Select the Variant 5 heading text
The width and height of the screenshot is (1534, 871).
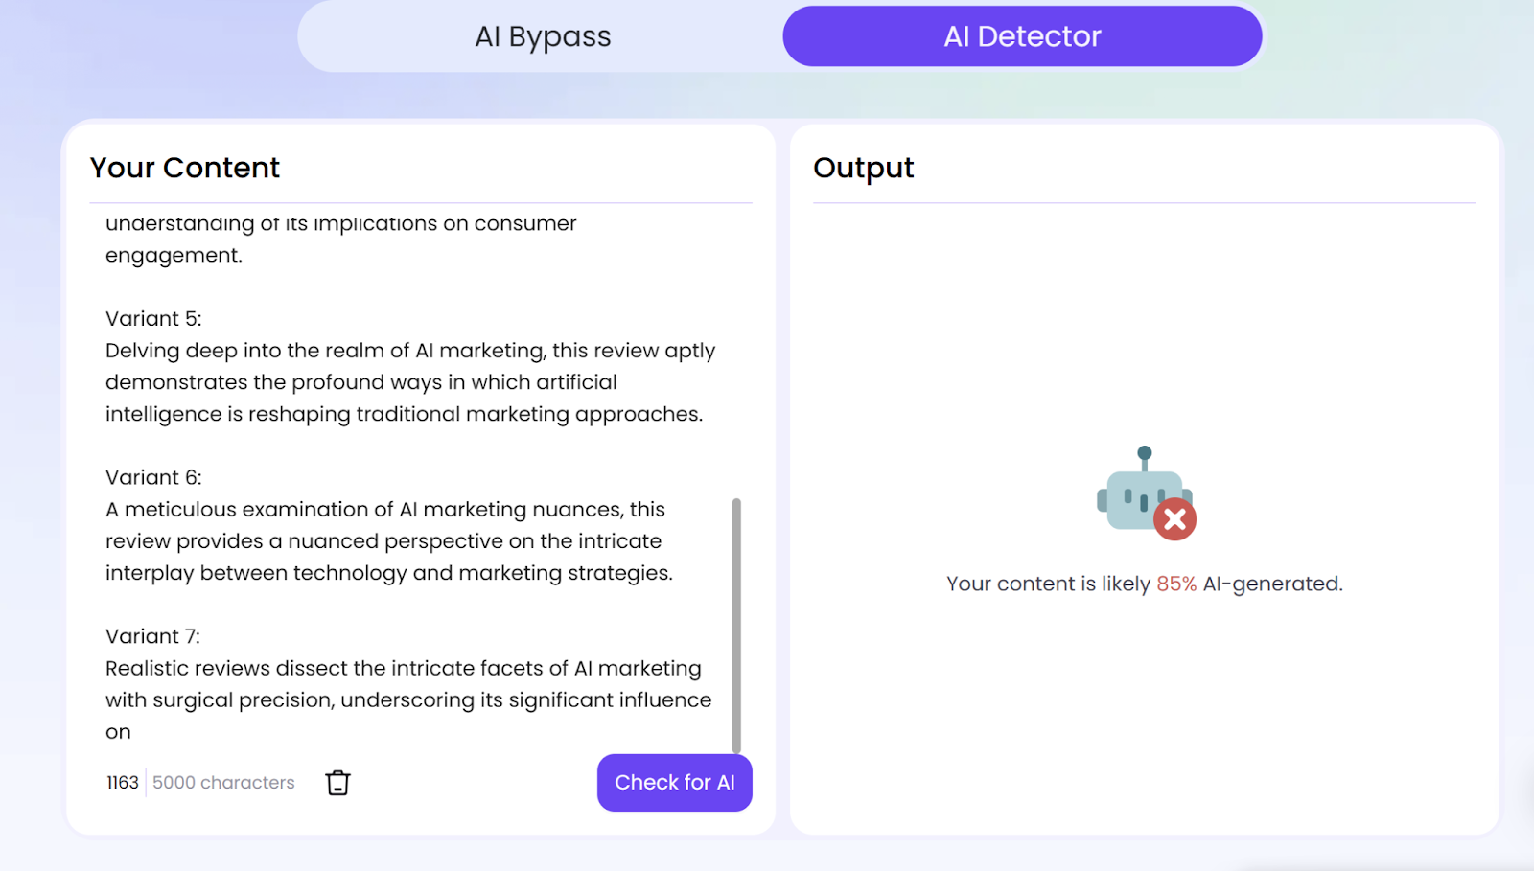pos(153,317)
